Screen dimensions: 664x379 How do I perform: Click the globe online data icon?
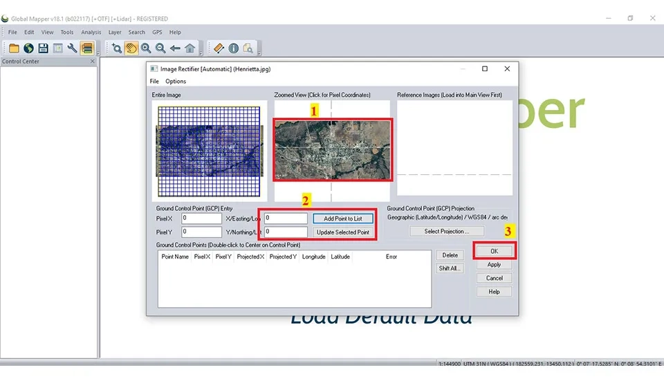tap(28, 48)
